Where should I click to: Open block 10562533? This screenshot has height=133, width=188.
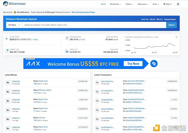pos(16,100)
